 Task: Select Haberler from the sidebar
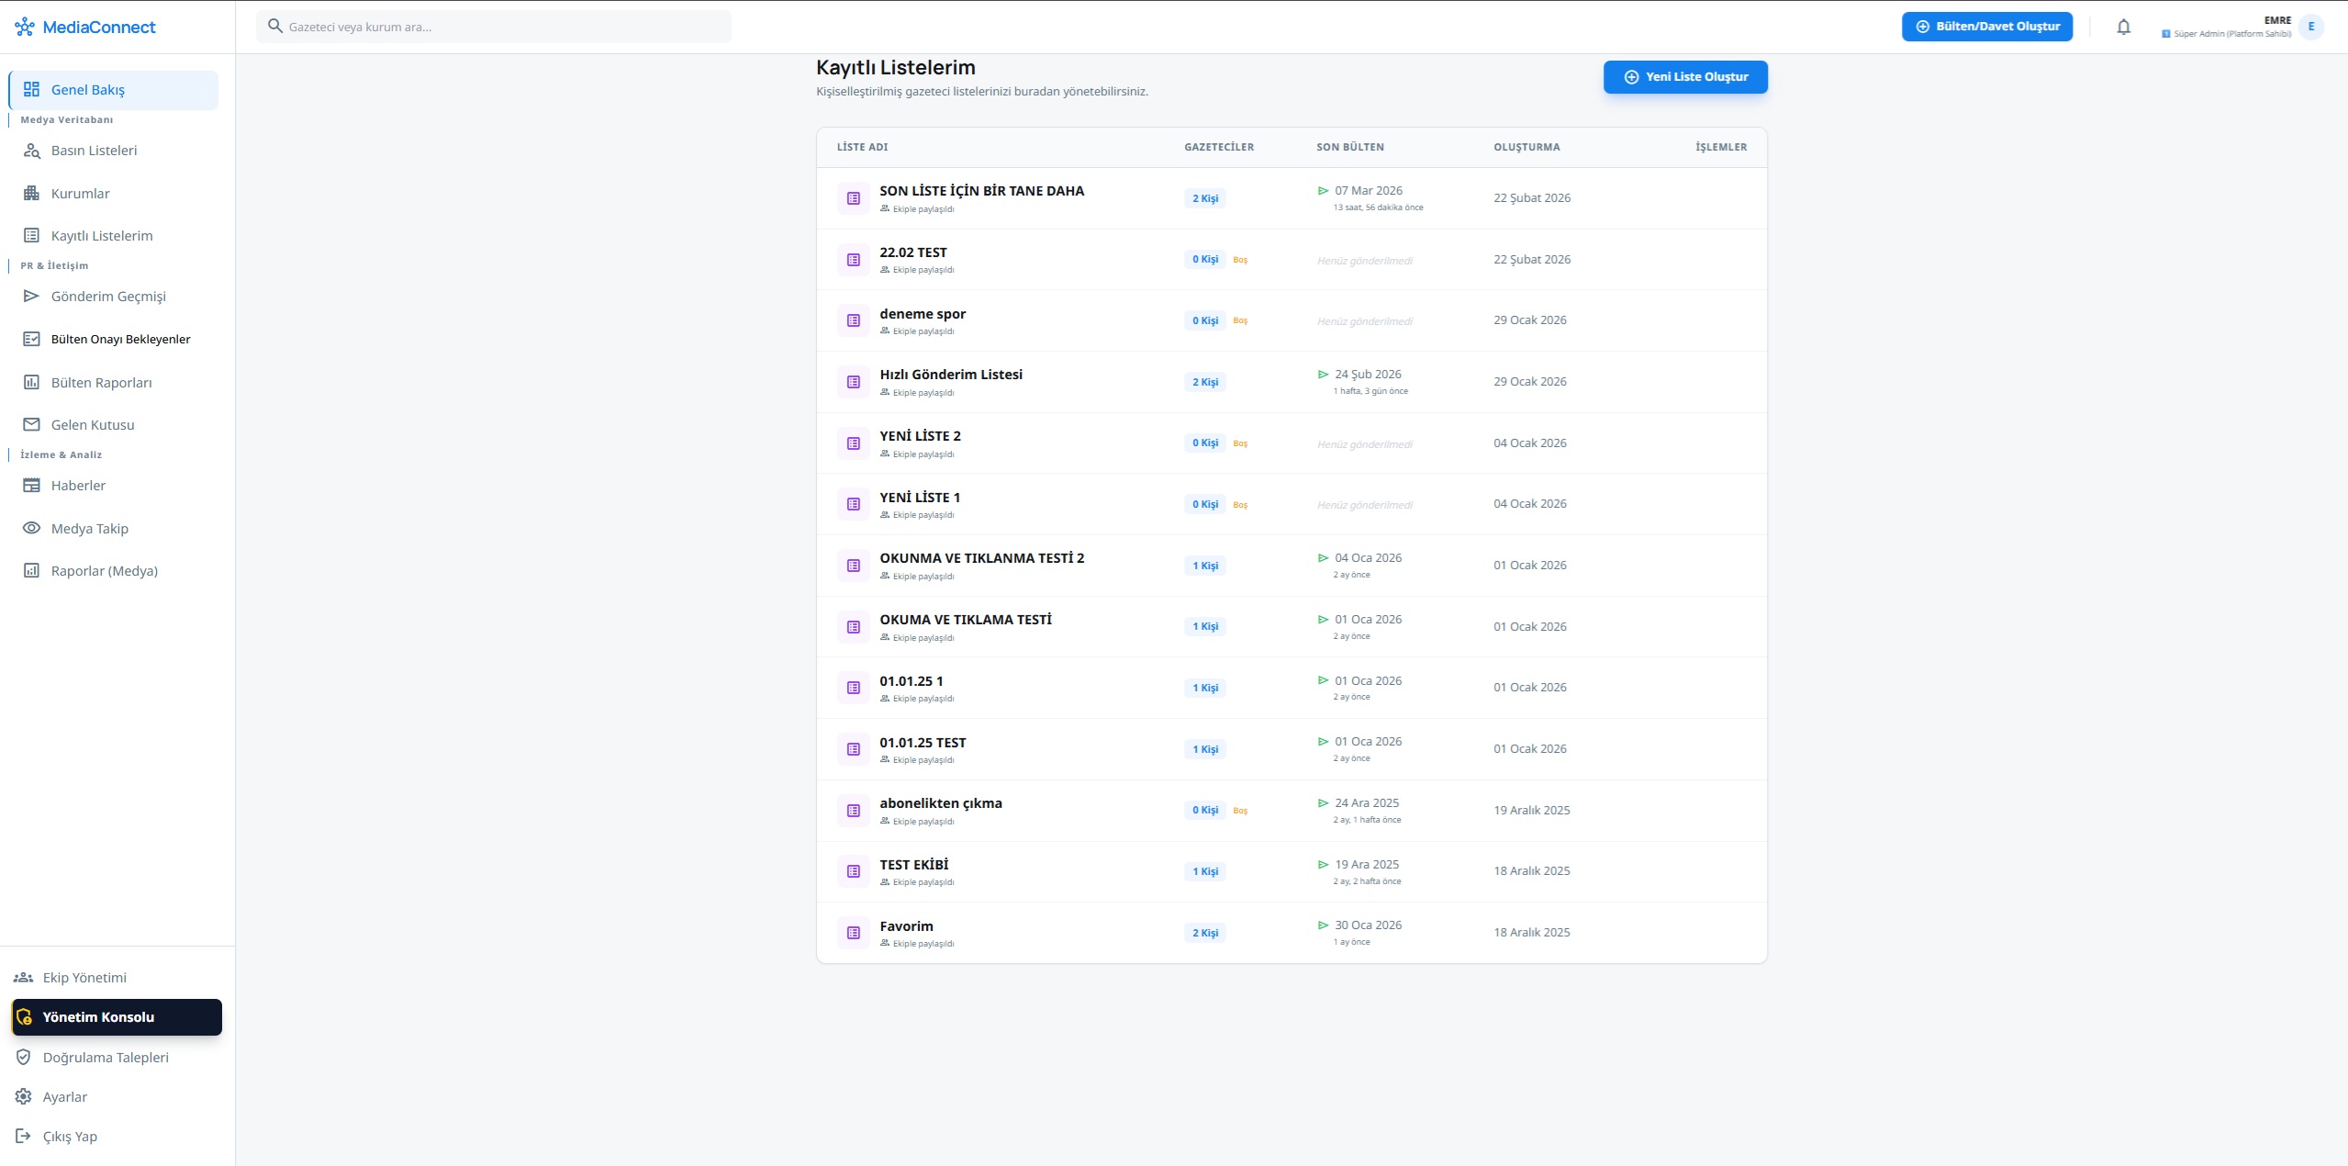(78, 486)
